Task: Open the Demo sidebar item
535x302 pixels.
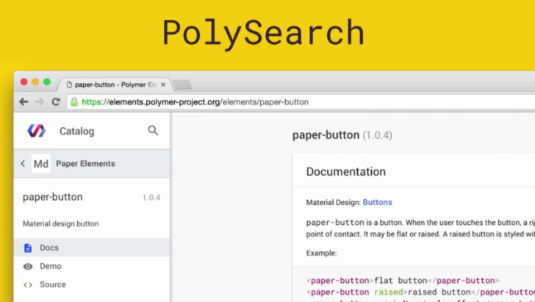Action: point(91,266)
